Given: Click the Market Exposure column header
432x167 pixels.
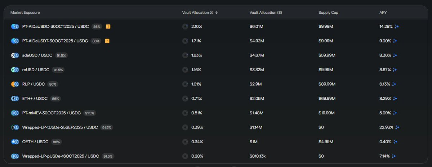Looking at the screenshot, I should click(25, 13).
